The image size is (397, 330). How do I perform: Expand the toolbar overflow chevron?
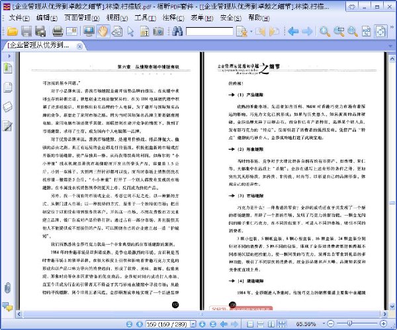click(392, 27)
